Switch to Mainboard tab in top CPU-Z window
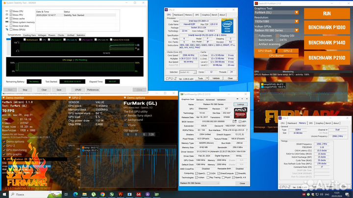Viewport: 353px width, 198px height. pos(178,15)
